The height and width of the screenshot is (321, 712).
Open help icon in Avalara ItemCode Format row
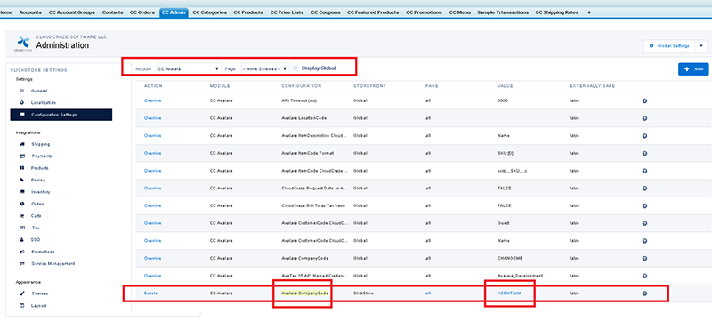[644, 153]
